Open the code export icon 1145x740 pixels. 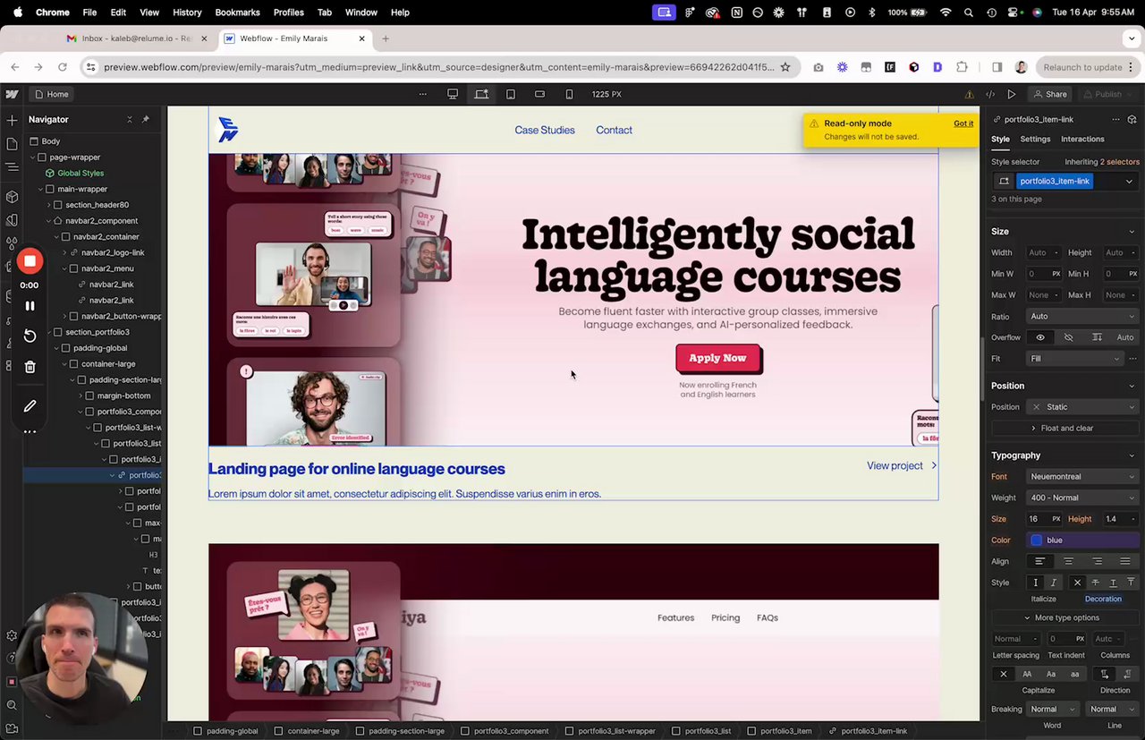990,94
